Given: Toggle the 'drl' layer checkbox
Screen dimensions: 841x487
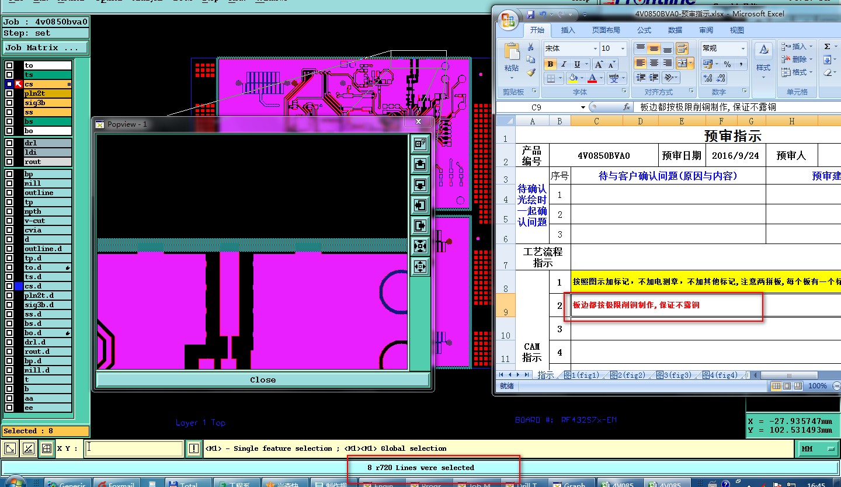Looking at the screenshot, I should (x=9, y=143).
